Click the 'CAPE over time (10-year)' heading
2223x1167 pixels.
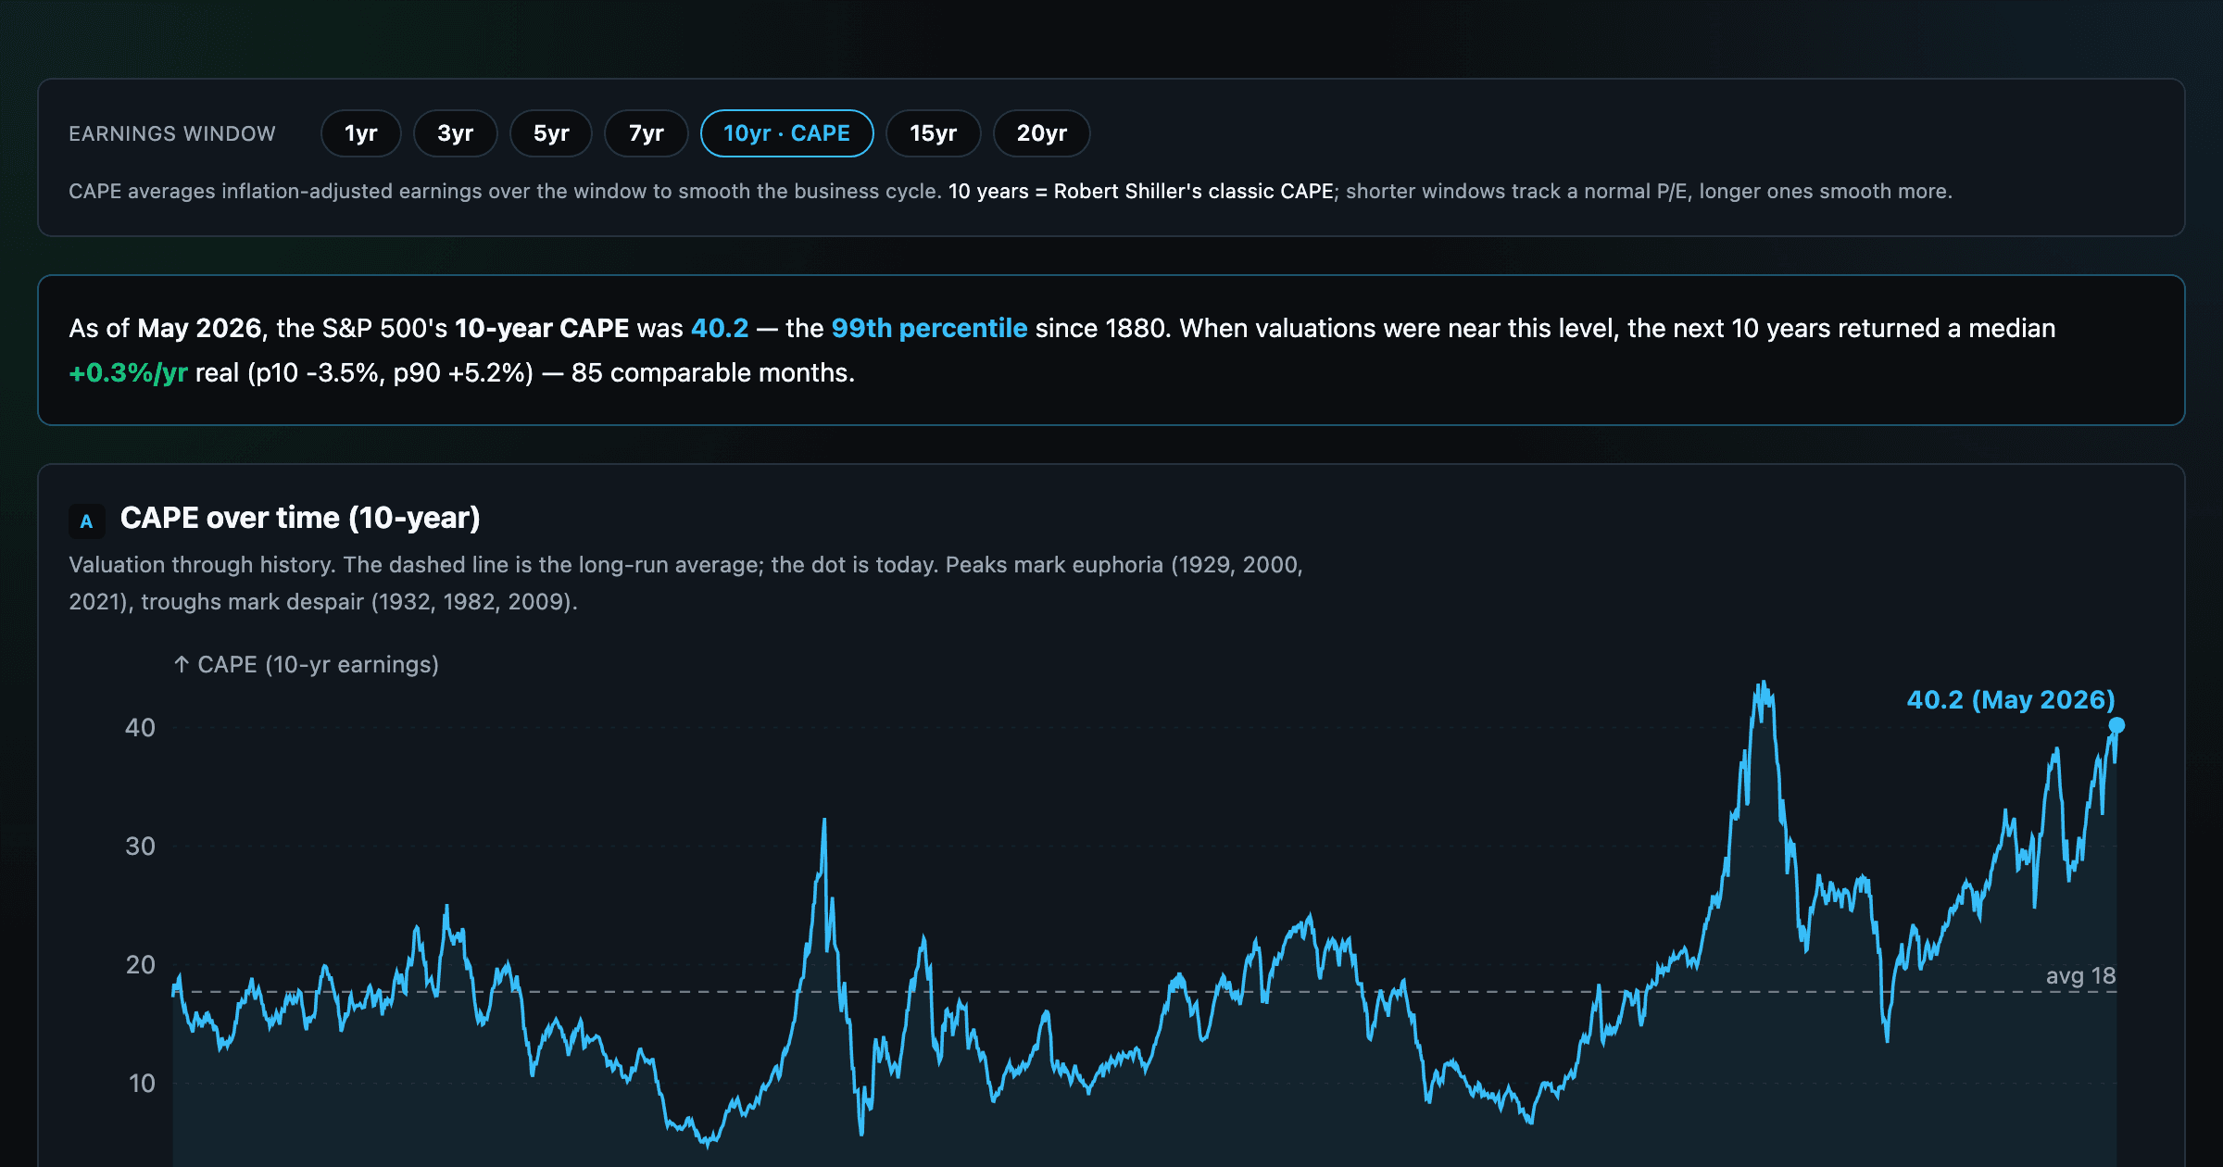300,518
